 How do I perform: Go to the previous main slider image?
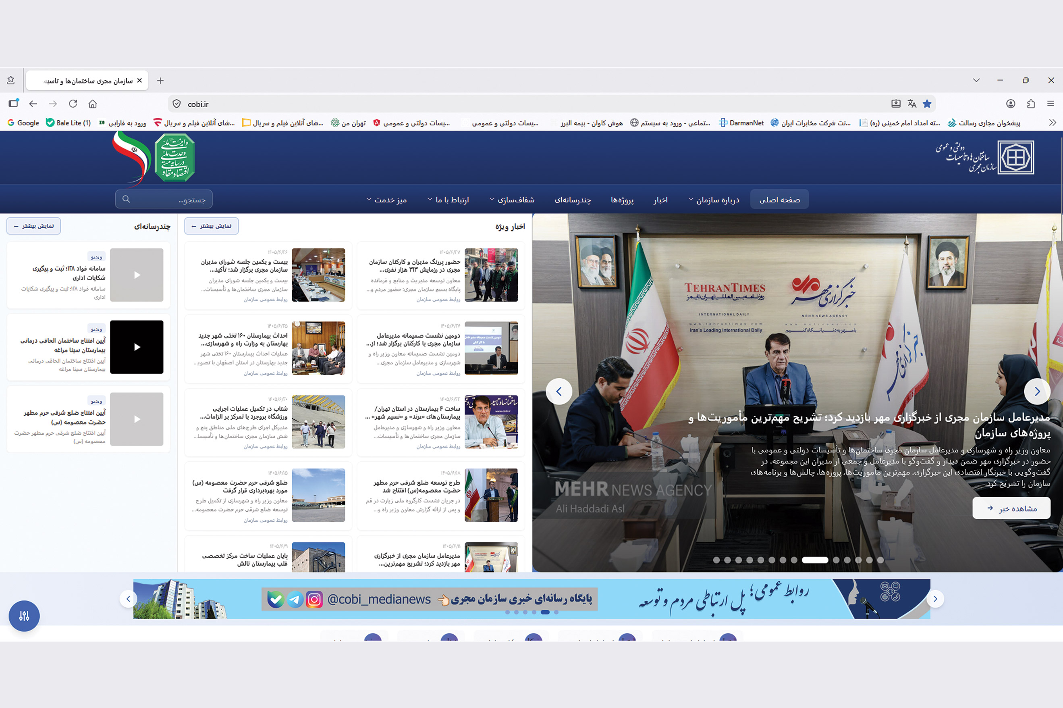pyautogui.click(x=559, y=391)
